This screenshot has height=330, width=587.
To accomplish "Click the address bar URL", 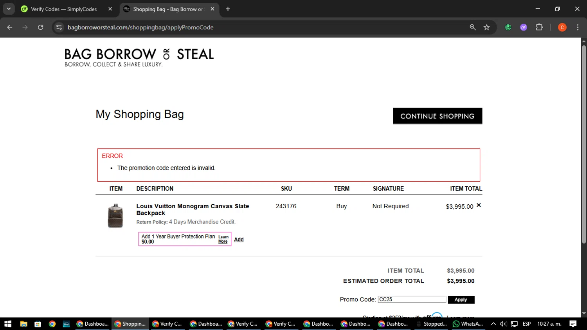I will point(140,27).
